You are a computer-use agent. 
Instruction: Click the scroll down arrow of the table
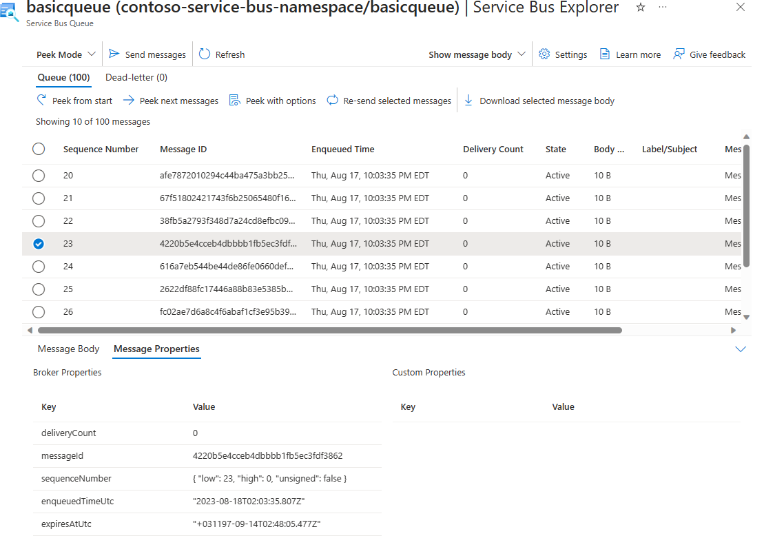tap(746, 317)
